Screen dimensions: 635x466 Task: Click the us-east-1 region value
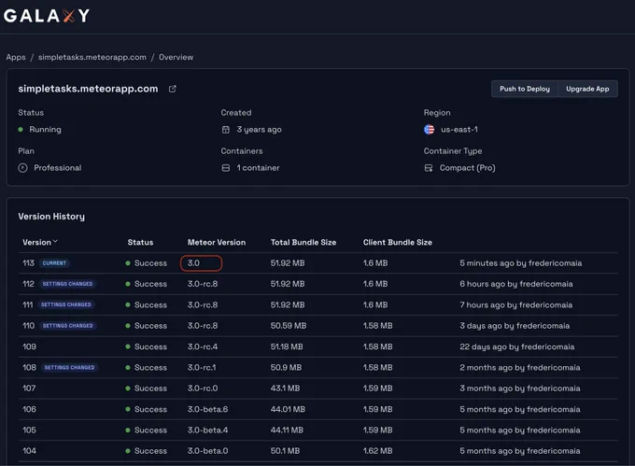[459, 130]
